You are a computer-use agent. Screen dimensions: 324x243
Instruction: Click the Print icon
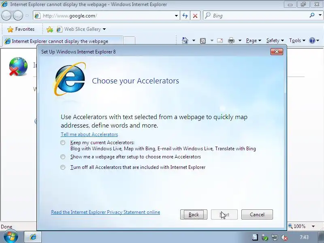pos(231,40)
